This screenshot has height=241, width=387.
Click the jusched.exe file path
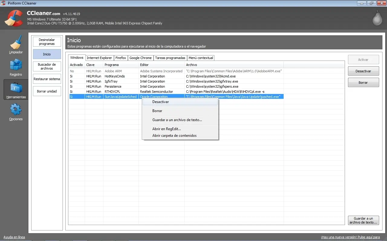click(x=233, y=97)
